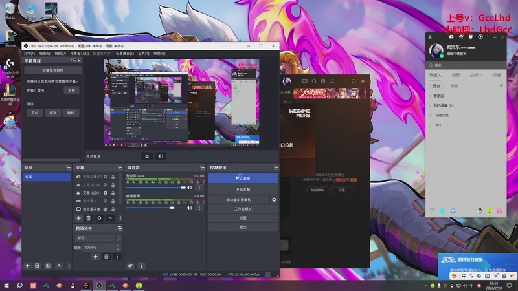518x291 pixels.
Task: Click add-friend icon at QQ window bottom
Action: pyautogui.click(x=443, y=211)
